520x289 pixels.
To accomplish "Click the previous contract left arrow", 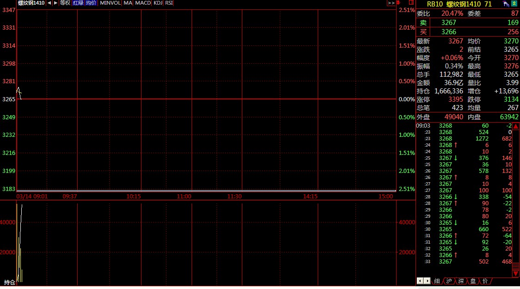I will (x=49, y=3).
